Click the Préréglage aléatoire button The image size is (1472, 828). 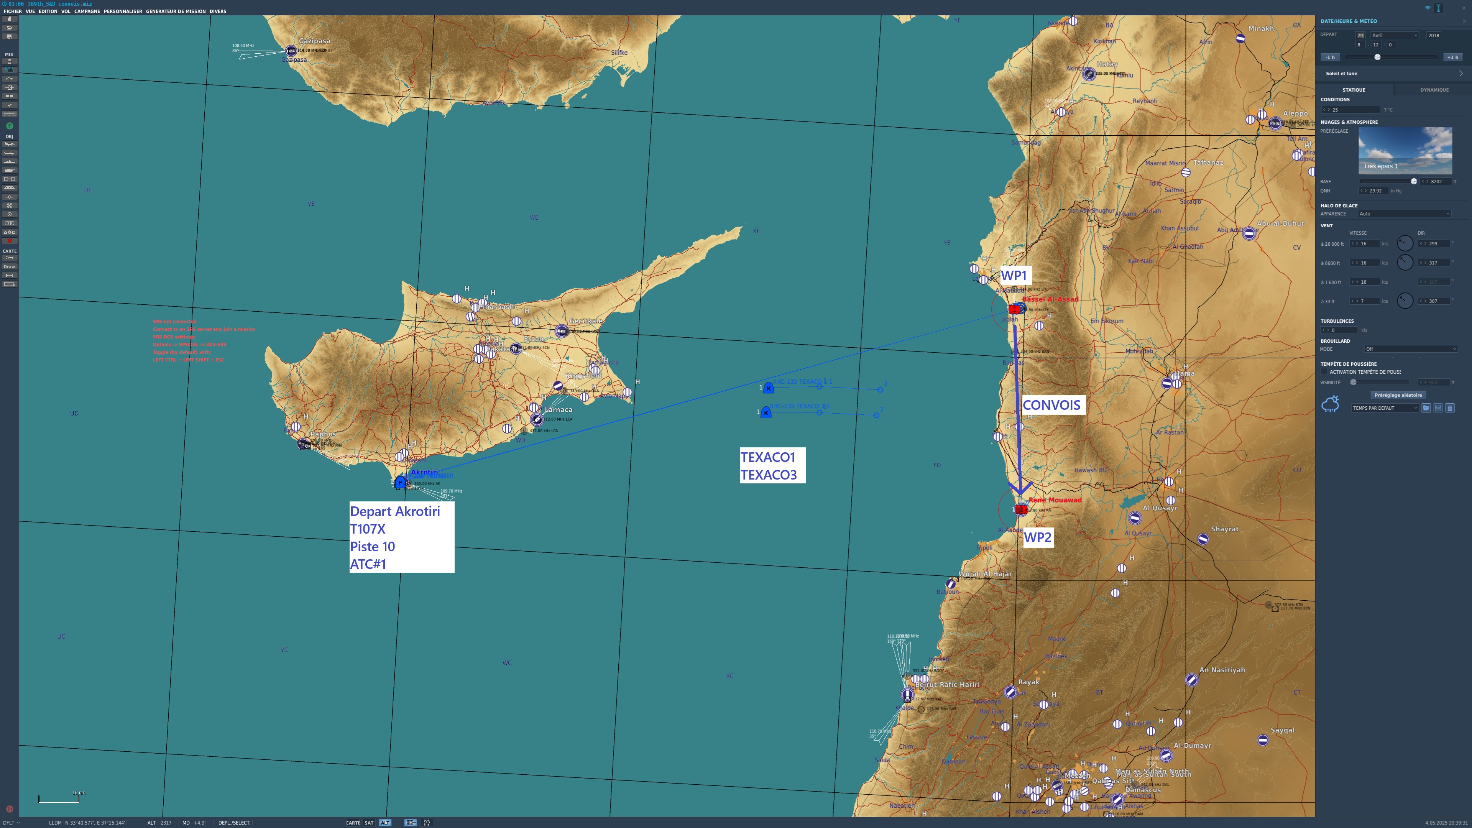(1398, 395)
